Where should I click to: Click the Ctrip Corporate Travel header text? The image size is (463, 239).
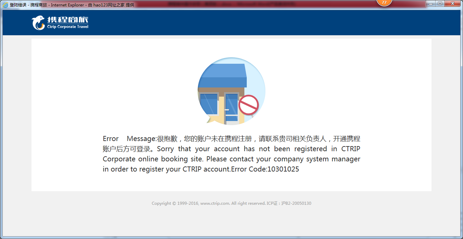68,27
